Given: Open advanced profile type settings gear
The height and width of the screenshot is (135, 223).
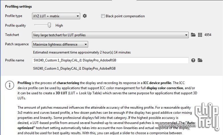Looking at the screenshot, I should tap(85, 16).
